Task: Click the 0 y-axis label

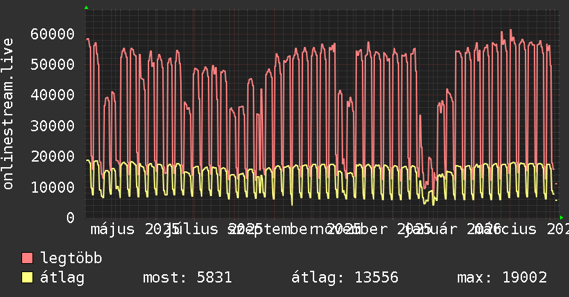Action: coord(70,218)
